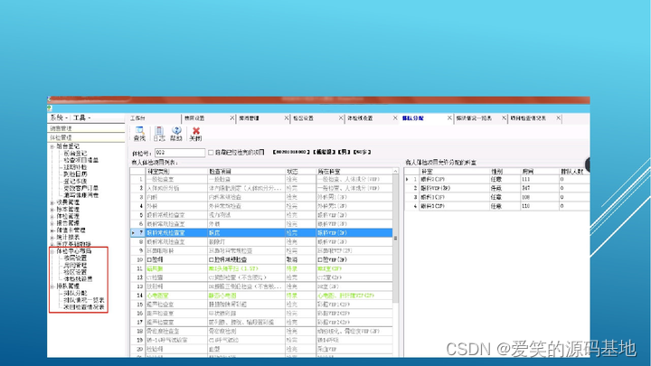Viewport: 651px width, 366px height.
Task: Select 前台登记 child item in tree
Action: (75, 154)
